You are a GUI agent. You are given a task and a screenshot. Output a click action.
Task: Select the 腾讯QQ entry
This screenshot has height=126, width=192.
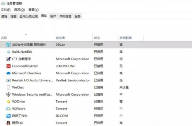[18, 123]
